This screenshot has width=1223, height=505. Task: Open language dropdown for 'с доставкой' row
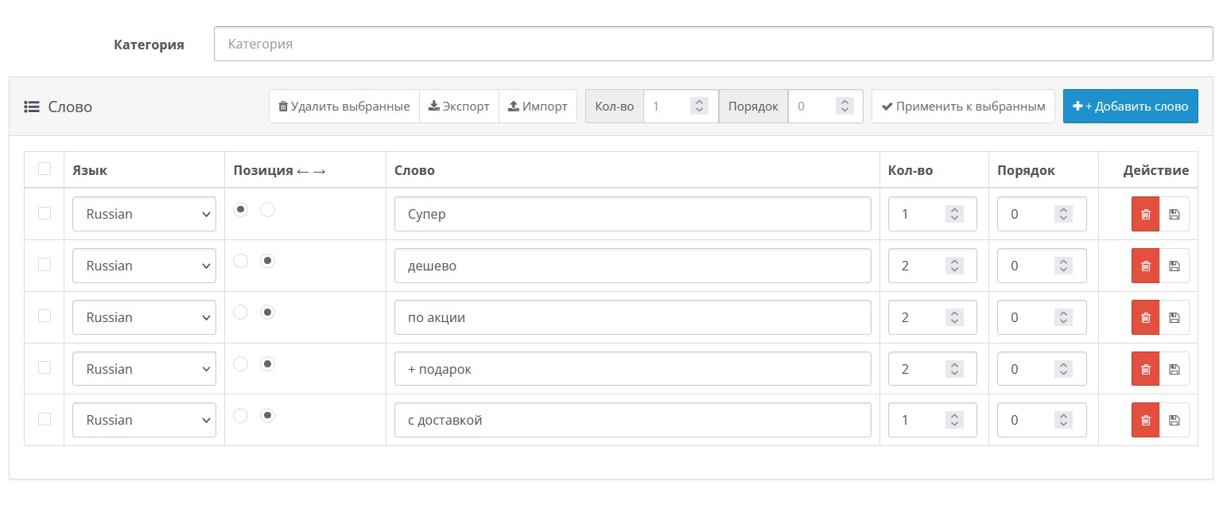coord(144,420)
